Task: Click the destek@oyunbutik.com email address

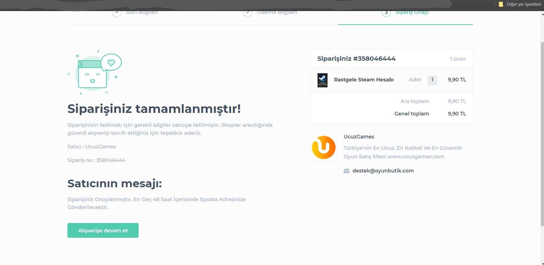Action: coord(383,171)
